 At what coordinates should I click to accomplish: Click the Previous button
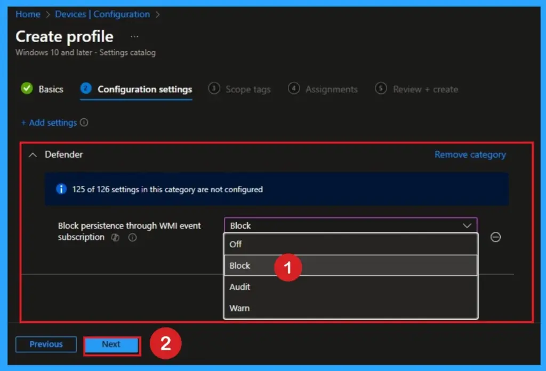click(x=46, y=344)
